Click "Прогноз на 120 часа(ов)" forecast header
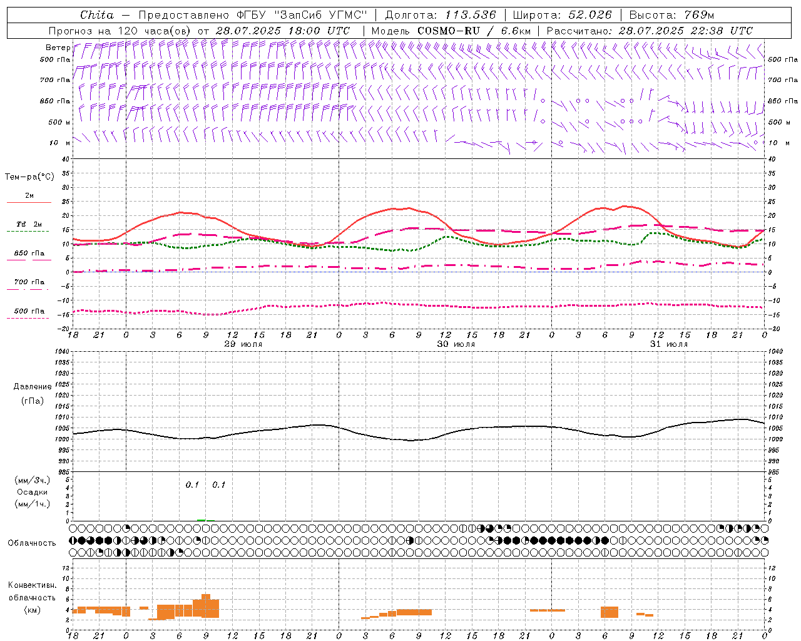The width and height of the screenshot is (801, 641). pyautogui.click(x=121, y=31)
